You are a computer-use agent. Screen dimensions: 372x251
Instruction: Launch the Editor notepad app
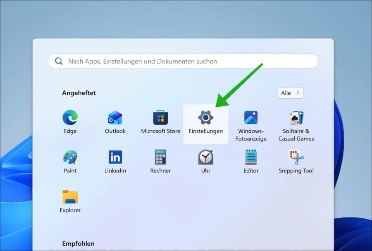251,162
